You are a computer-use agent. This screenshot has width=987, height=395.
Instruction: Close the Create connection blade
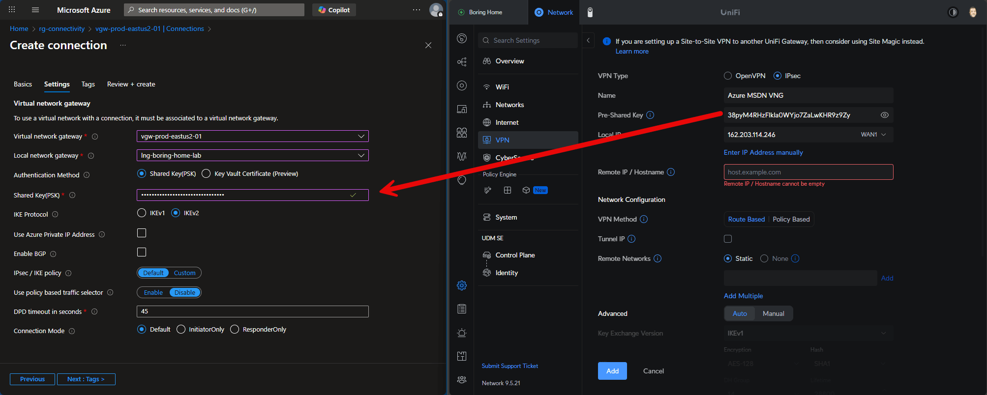point(428,45)
